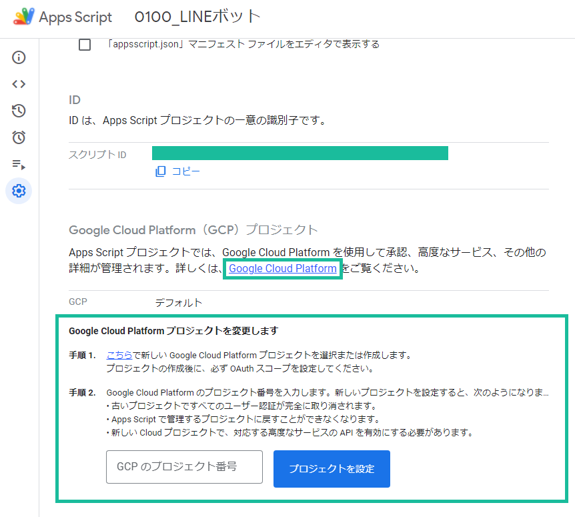Open the Overview info icon in sidebar

point(19,57)
